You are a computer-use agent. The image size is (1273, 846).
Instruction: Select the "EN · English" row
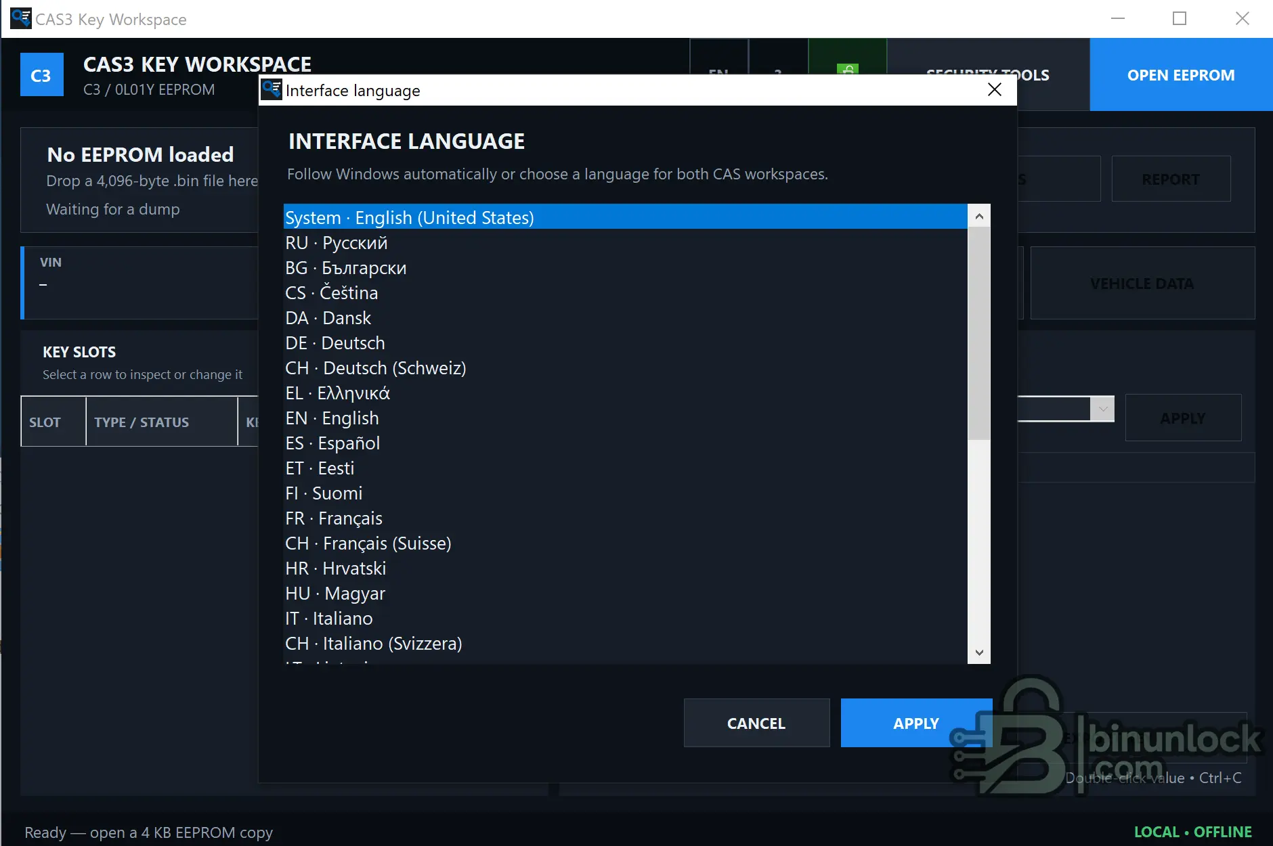pos(626,418)
